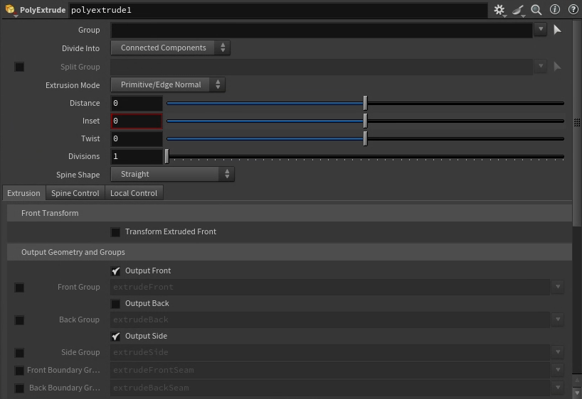Image resolution: width=582 pixels, height=399 pixels.
Task: Open the Front Group name dropdown arrow
Action: tap(558, 287)
